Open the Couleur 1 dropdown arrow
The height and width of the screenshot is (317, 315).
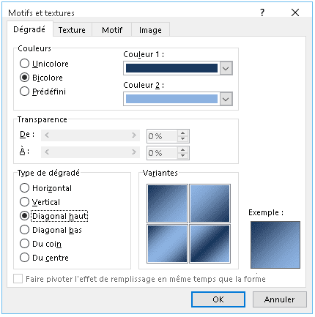[x=226, y=68]
